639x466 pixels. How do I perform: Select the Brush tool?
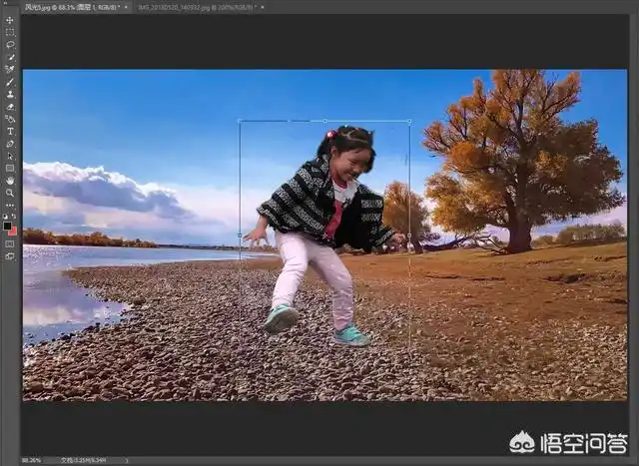[x=10, y=81]
